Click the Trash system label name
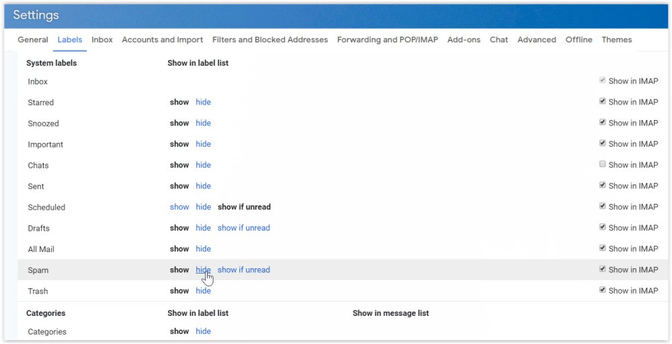Image resolution: width=672 pixels, height=344 pixels. [38, 291]
